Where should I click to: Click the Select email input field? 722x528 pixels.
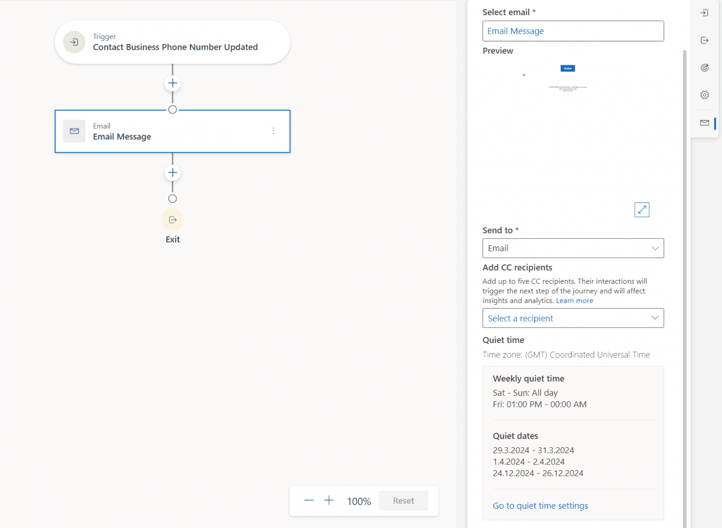click(573, 31)
